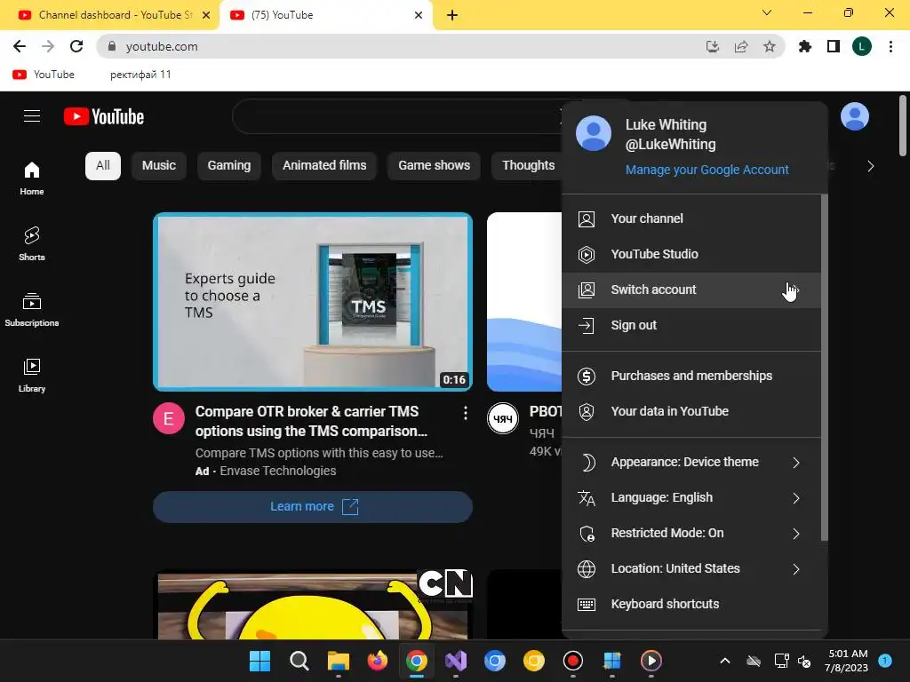Open Shorts in sidebar
This screenshot has width=910, height=682.
32,243
